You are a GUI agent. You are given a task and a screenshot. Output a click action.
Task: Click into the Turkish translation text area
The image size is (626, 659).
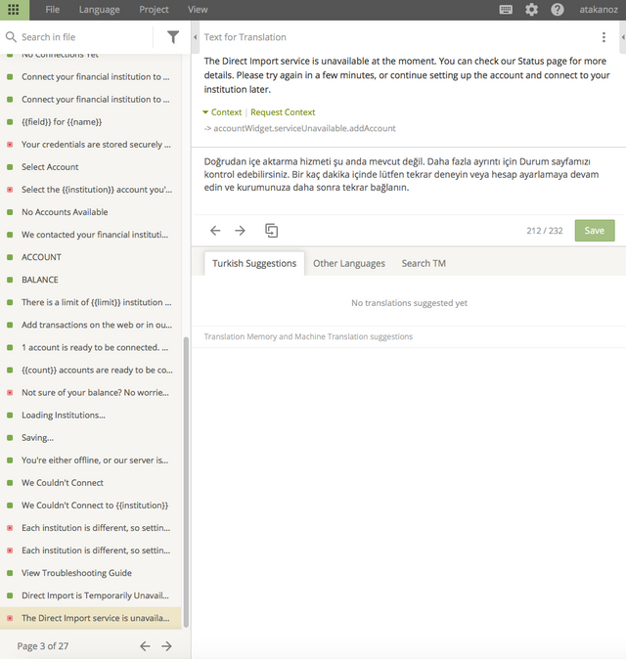point(408,181)
